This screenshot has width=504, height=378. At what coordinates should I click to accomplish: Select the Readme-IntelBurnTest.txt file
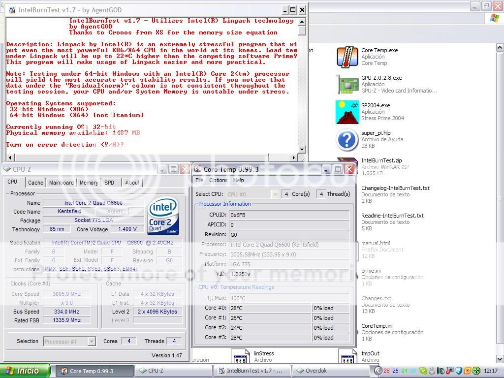coord(392,216)
